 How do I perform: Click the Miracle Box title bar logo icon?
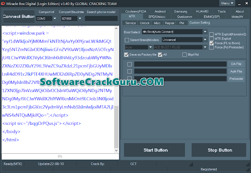(x=3, y=4)
